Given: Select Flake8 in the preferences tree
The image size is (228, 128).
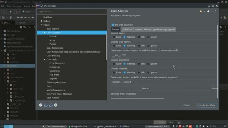Looking at the screenshot, I should tap(53, 36).
